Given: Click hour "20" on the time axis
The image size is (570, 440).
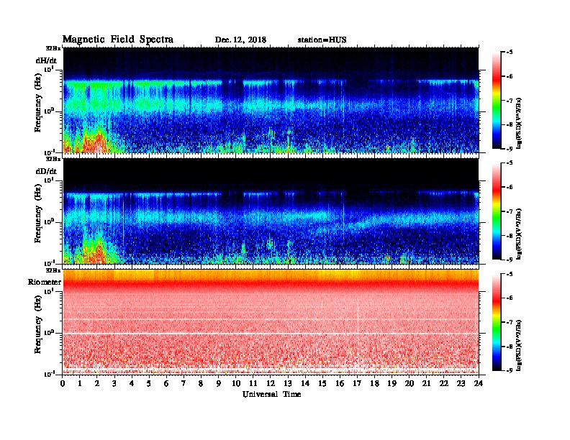Looking at the screenshot, I should click(x=410, y=383).
